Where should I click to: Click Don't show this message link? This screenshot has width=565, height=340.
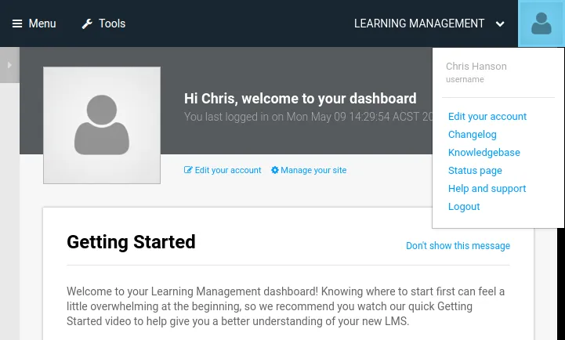pyautogui.click(x=458, y=246)
